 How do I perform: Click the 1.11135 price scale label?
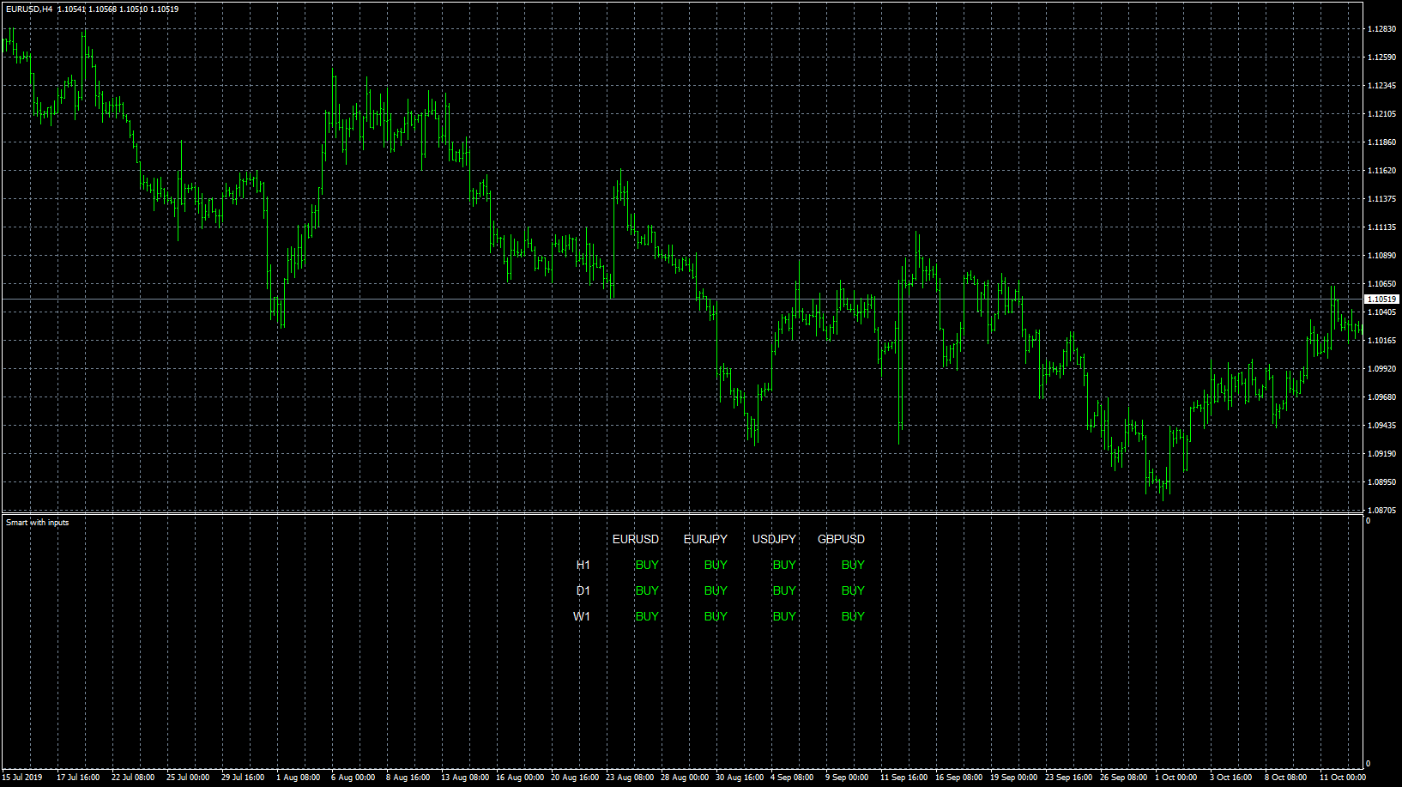click(1381, 227)
